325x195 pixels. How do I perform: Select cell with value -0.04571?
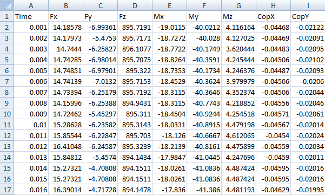pyautogui.click(x=274, y=114)
